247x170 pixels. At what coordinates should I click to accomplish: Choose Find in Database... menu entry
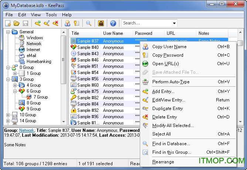click(188, 144)
